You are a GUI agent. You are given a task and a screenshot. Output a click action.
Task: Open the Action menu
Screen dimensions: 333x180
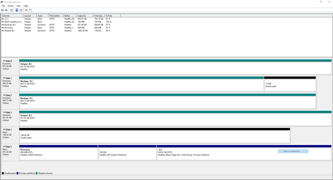11,6
